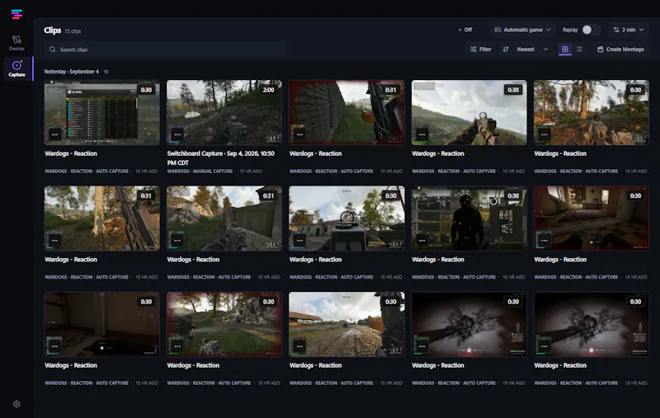This screenshot has width=660, height=418.
Task: Open the green brick wall clip thumbnail
Action: pos(346,113)
